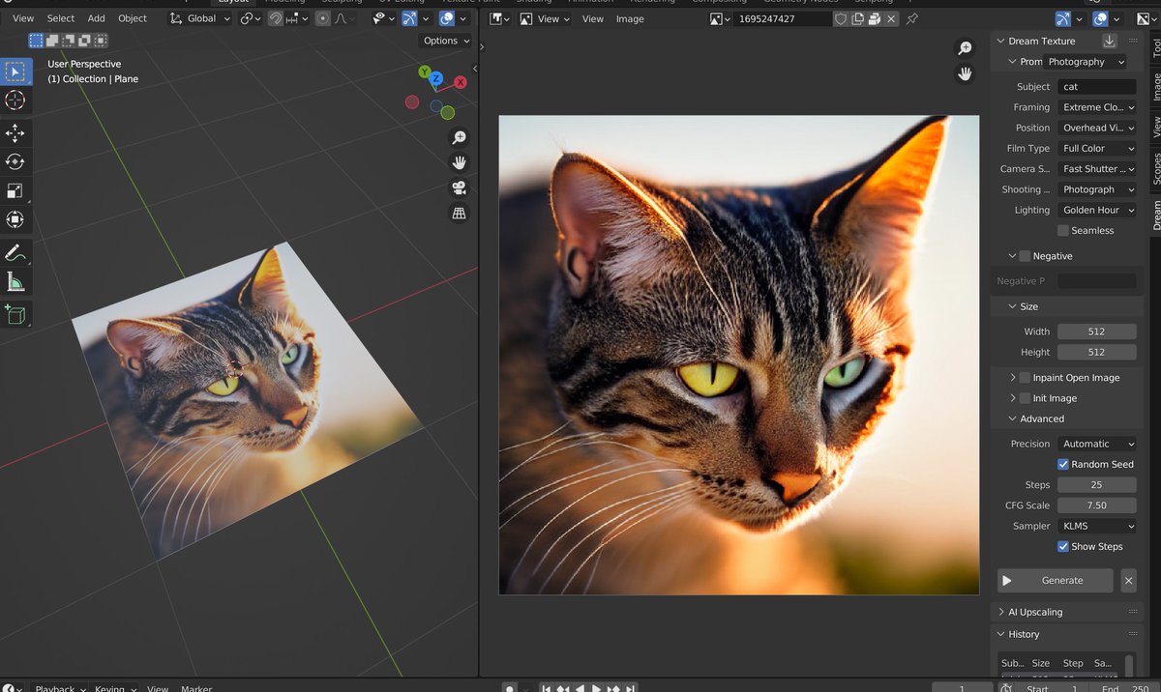Click the 3D viewport pan hand icon

click(460, 162)
